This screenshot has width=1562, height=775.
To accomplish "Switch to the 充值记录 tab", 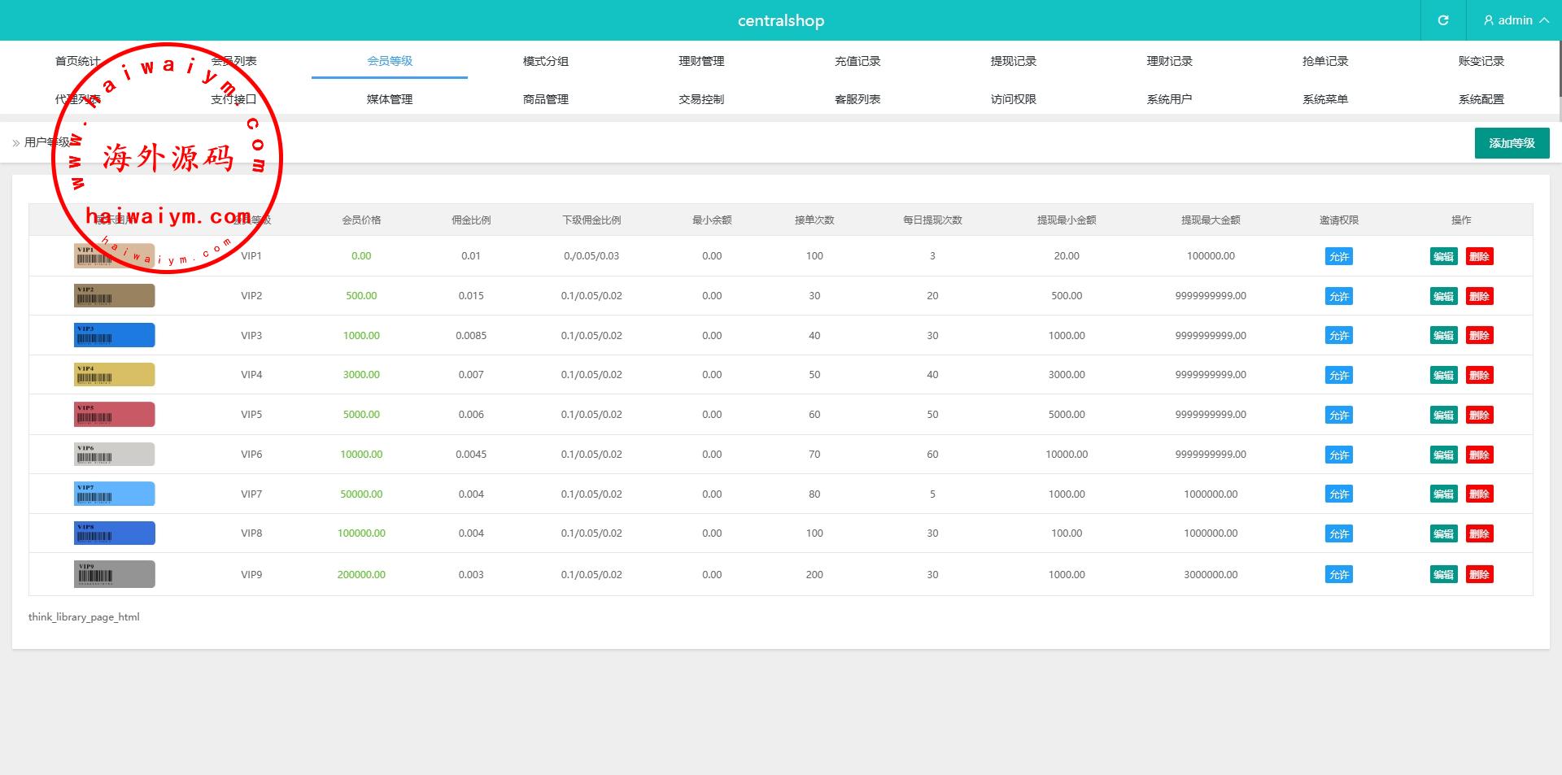I will tap(857, 61).
